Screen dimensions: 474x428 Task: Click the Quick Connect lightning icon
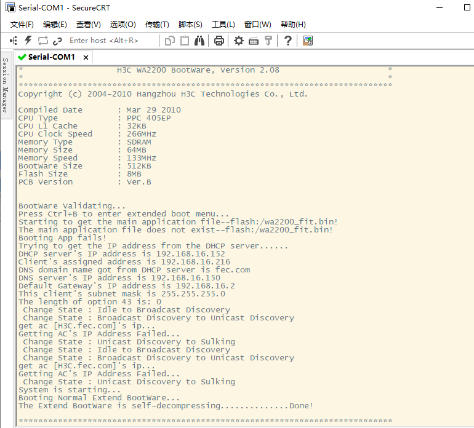click(28, 41)
